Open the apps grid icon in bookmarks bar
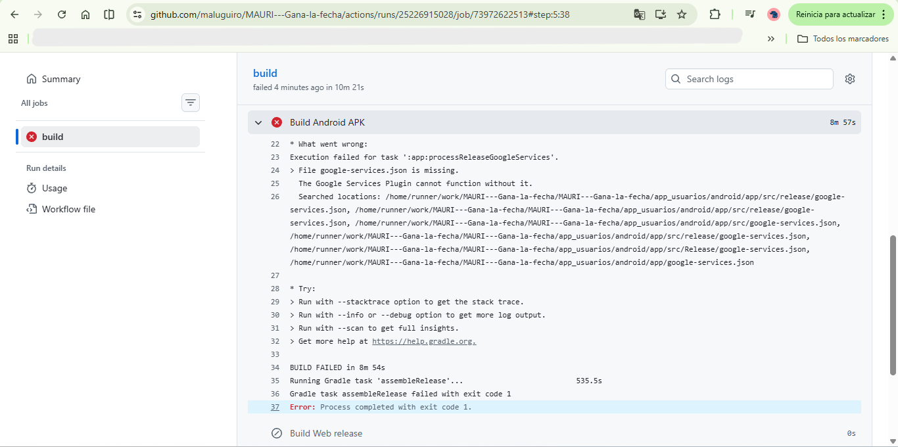This screenshot has height=447, width=898. (x=13, y=39)
